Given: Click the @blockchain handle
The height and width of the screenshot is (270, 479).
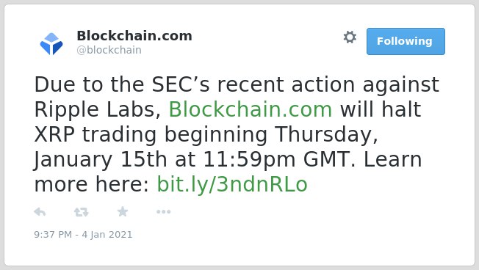Looking at the screenshot, I should click(x=109, y=50).
